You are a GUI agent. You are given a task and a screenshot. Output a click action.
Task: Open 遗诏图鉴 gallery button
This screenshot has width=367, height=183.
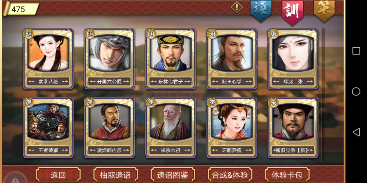pyautogui.click(x=173, y=175)
